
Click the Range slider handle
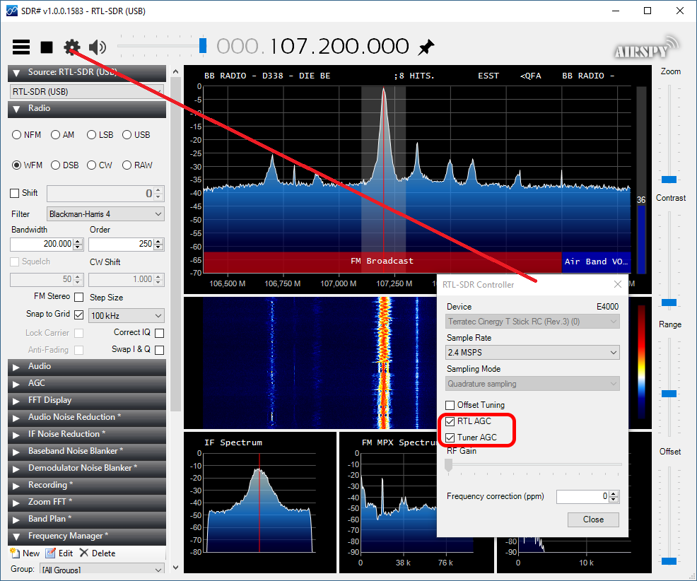(x=669, y=394)
